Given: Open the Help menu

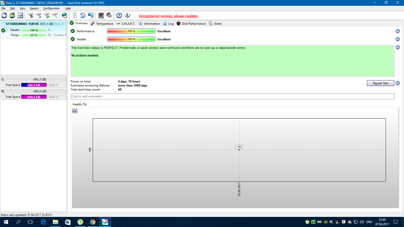Looking at the screenshot, I should click(68, 8).
